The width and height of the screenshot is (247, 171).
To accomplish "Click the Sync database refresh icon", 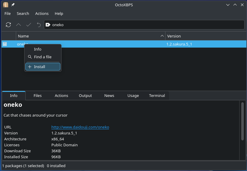I will [x=8, y=25].
